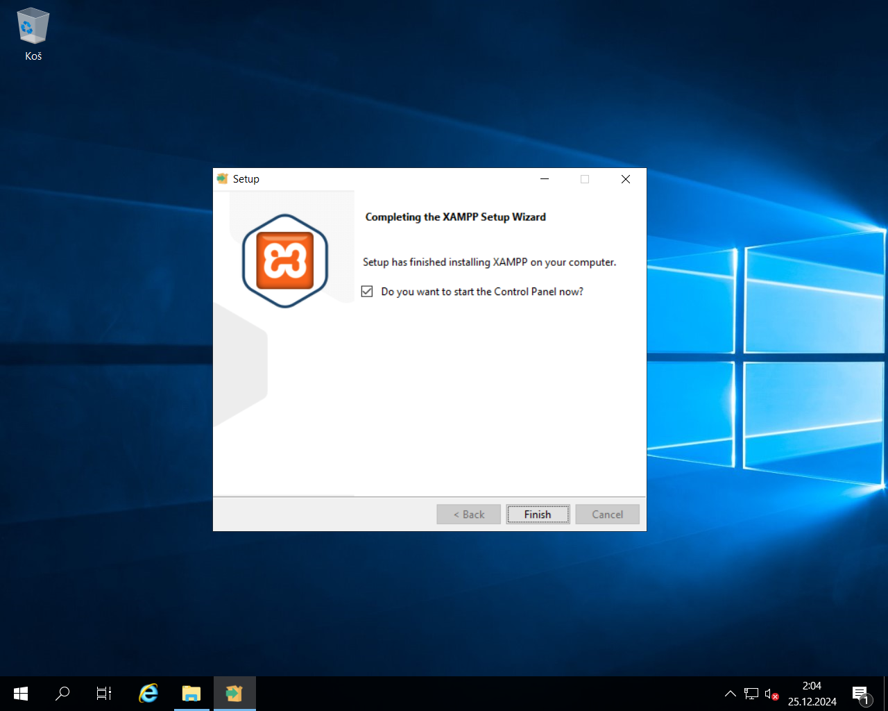Open the Start menu

(20, 693)
